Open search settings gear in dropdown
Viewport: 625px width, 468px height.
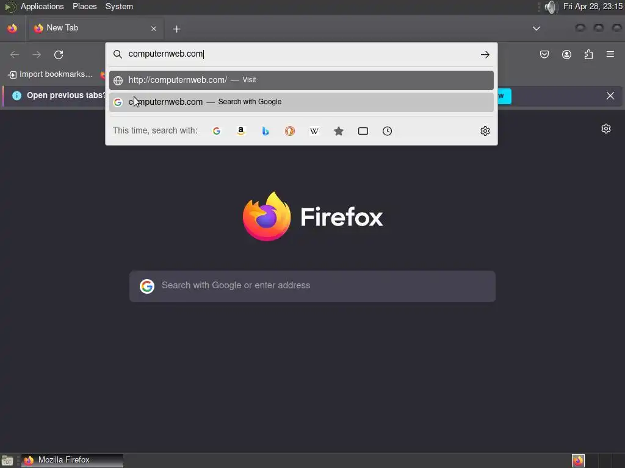pos(485,131)
